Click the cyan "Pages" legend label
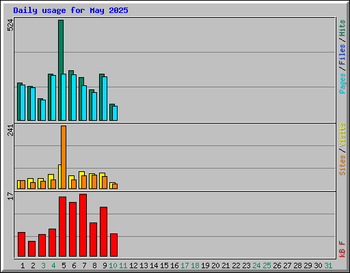This screenshot has height=273, width=350. (x=342, y=83)
